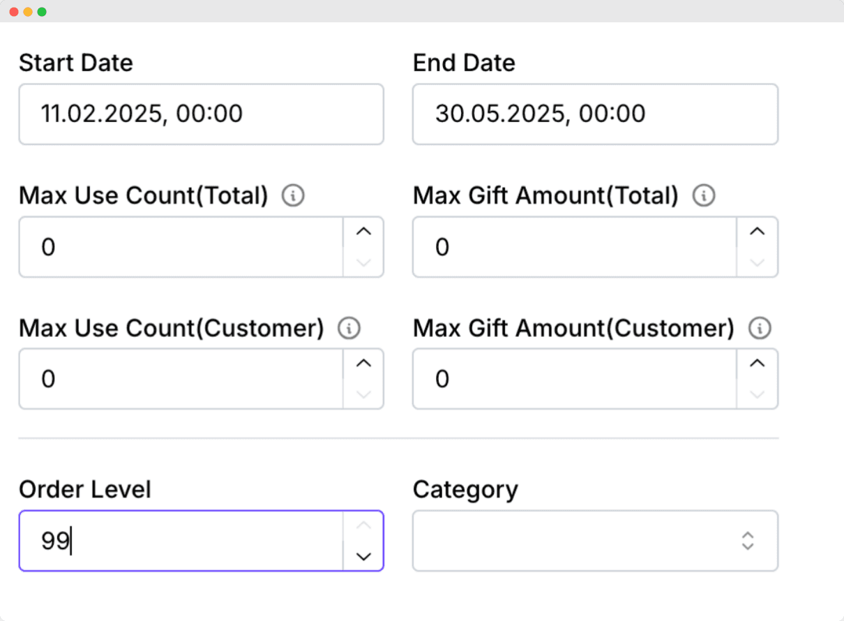Image resolution: width=844 pixels, height=621 pixels.
Task: Click the Max Gift Amount(Total) info icon
Action: tap(703, 197)
